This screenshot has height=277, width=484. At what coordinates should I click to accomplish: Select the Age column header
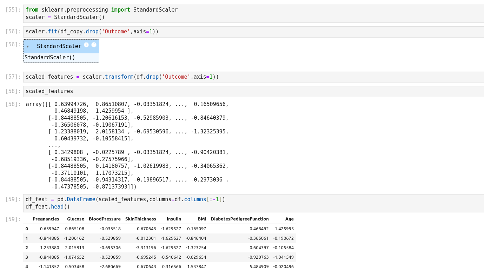[x=289, y=219]
